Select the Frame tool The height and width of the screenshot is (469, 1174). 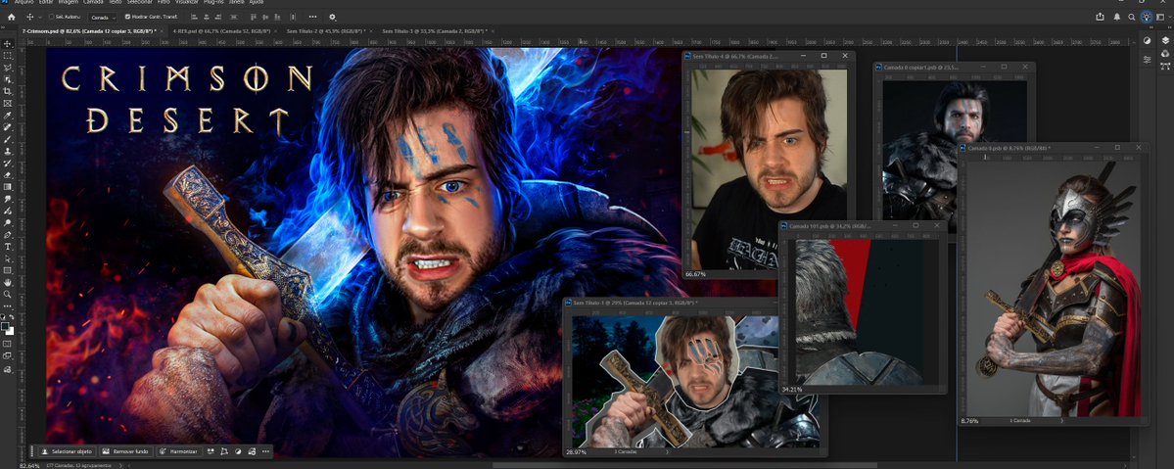tap(8, 104)
